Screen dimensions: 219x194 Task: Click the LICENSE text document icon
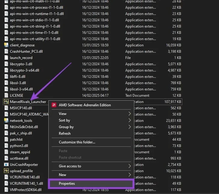pyautogui.click(x=6, y=96)
